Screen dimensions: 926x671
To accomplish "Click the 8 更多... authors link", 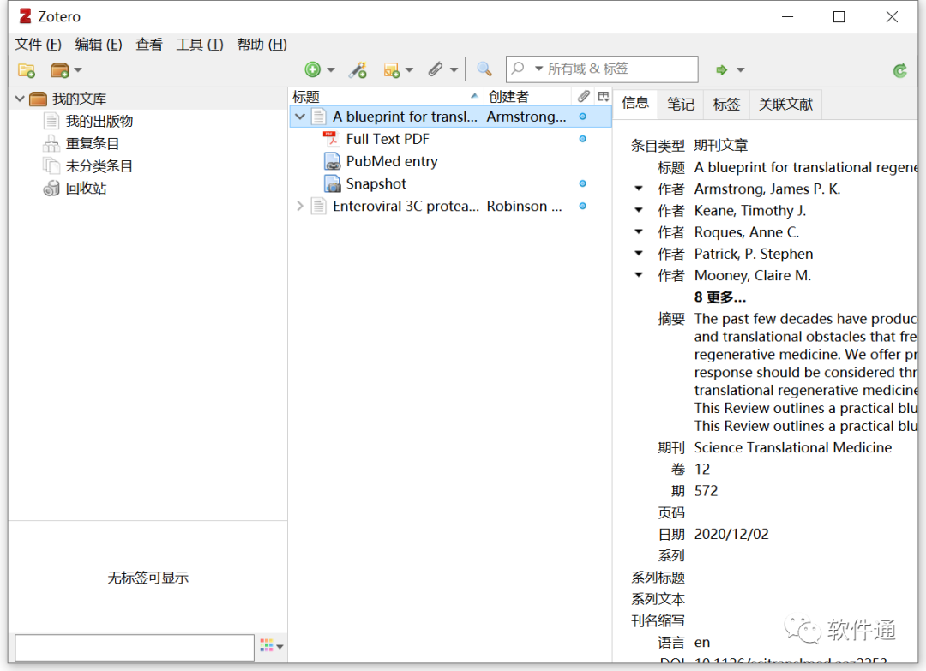I will point(720,297).
